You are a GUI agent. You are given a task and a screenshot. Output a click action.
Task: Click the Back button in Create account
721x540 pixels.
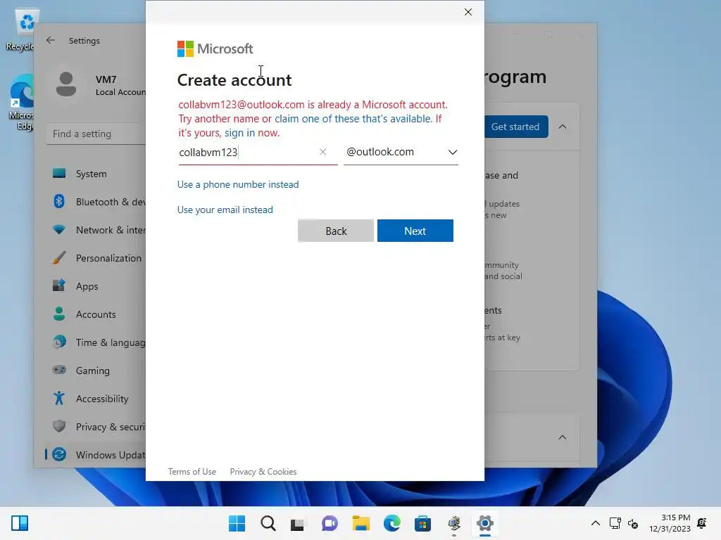(x=336, y=231)
